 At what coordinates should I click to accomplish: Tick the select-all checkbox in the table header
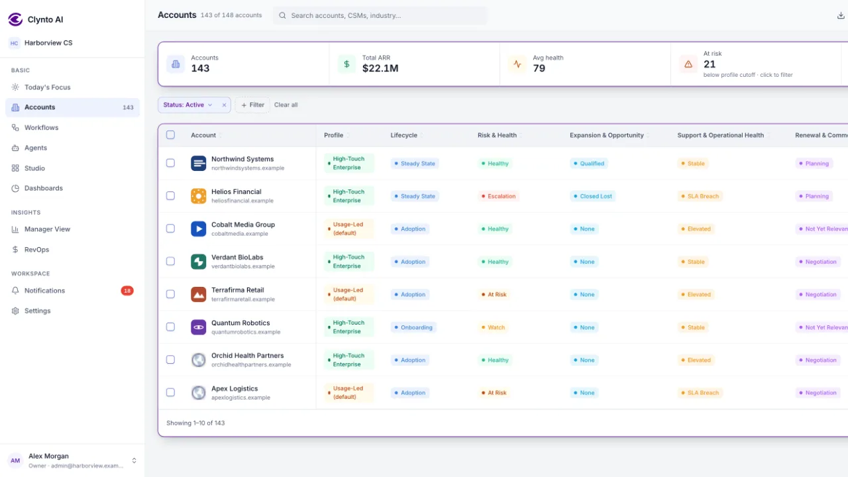pyautogui.click(x=170, y=135)
